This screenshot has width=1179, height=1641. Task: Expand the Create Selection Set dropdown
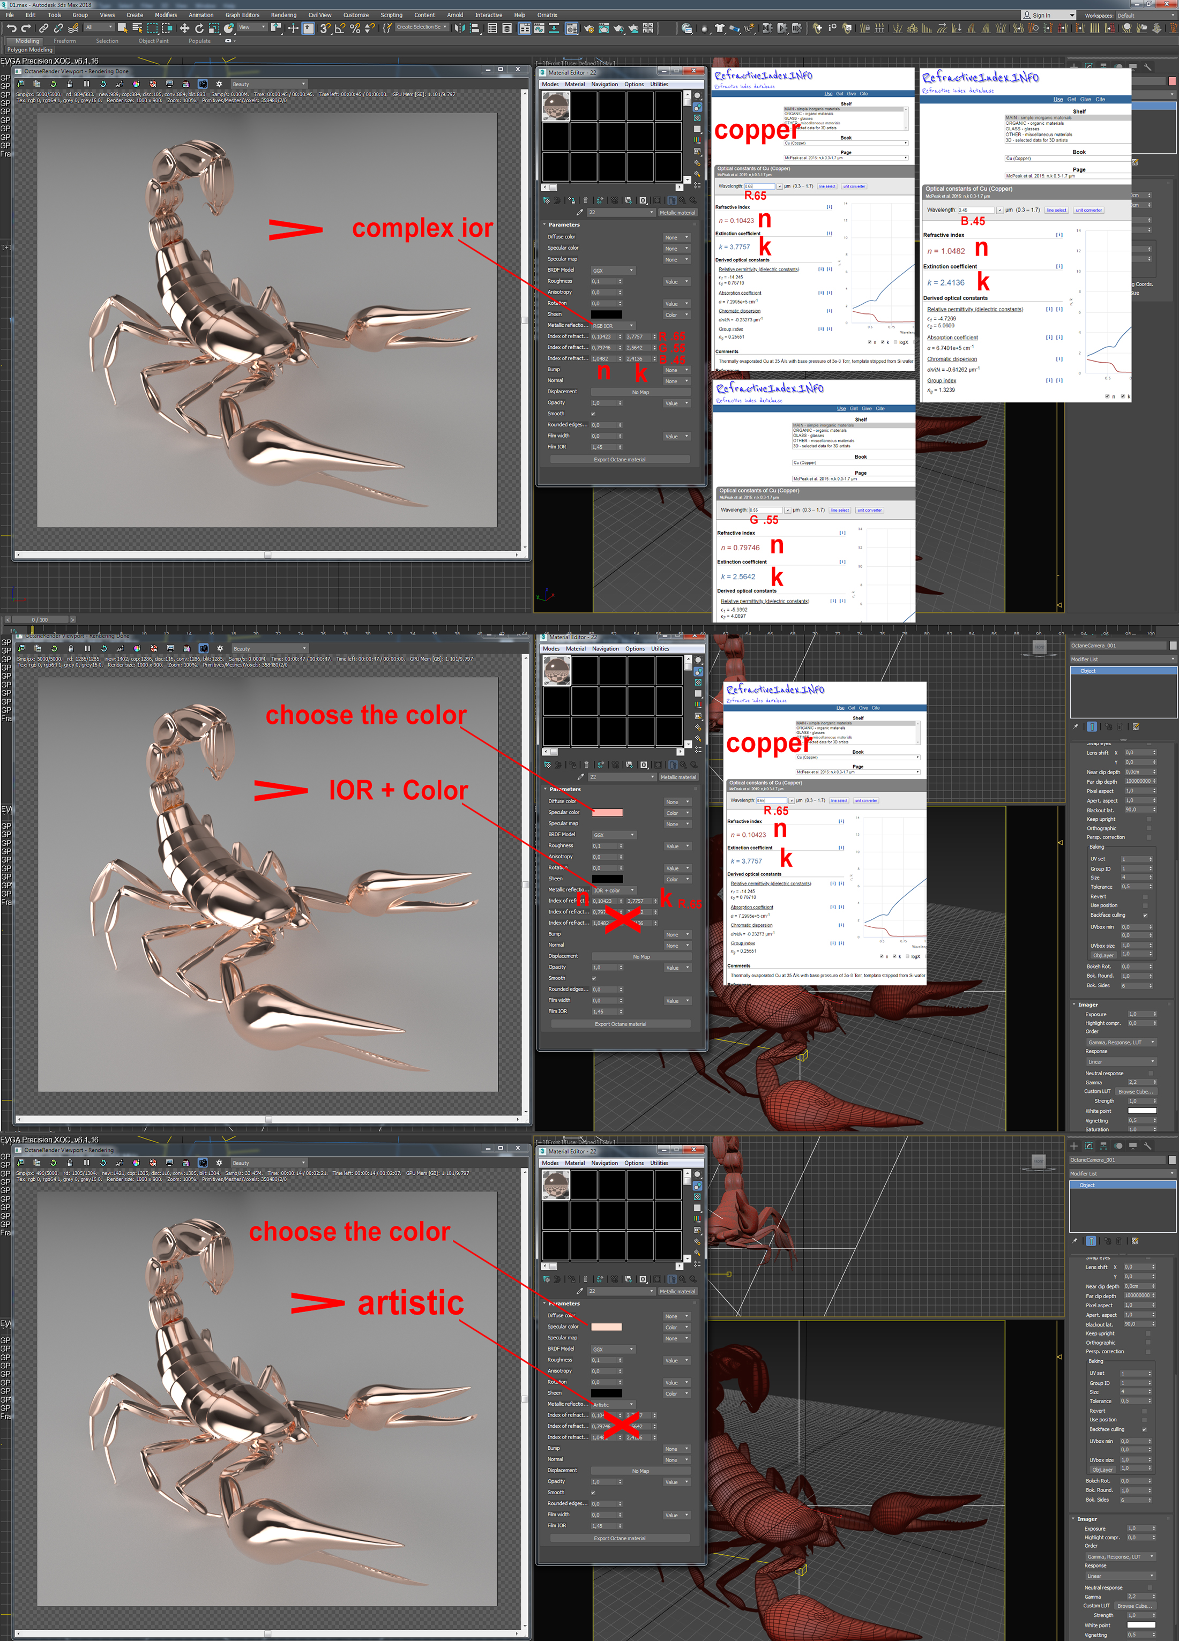point(445,27)
